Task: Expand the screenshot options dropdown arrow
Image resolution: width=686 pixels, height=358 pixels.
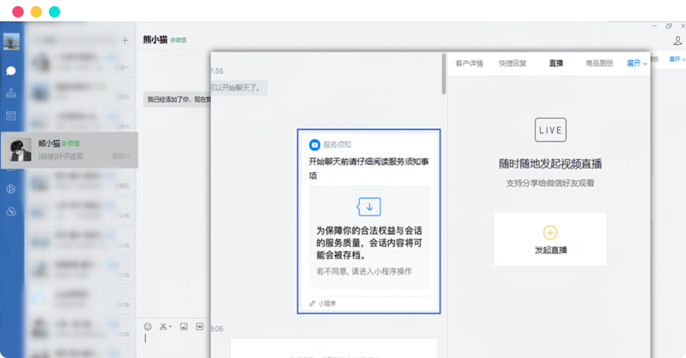Action: pyautogui.click(x=171, y=327)
